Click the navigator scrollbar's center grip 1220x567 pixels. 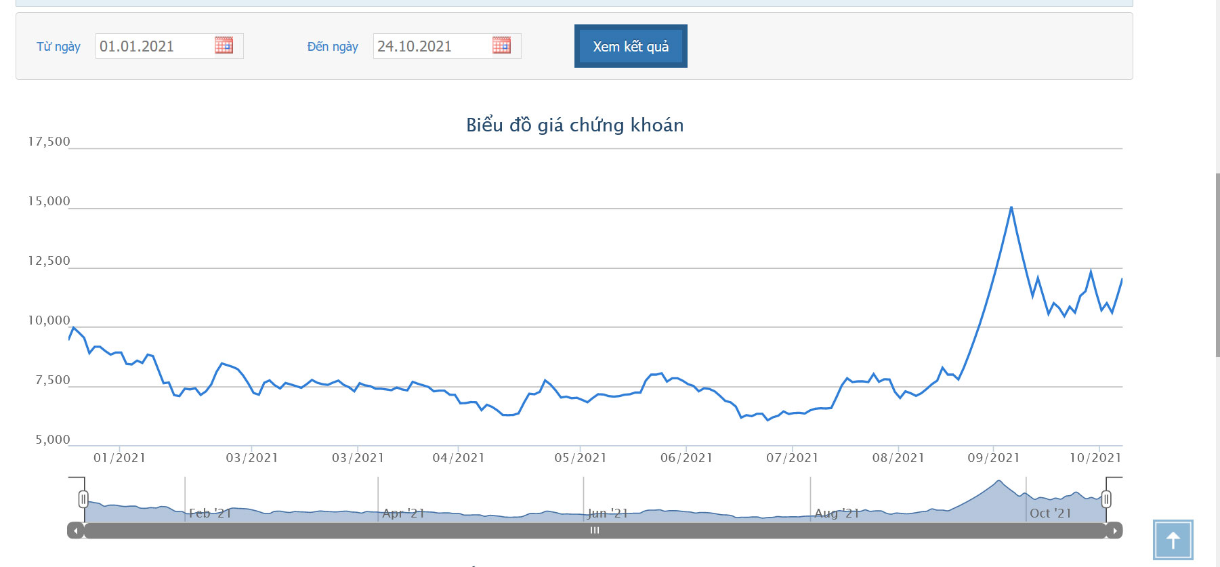click(595, 530)
